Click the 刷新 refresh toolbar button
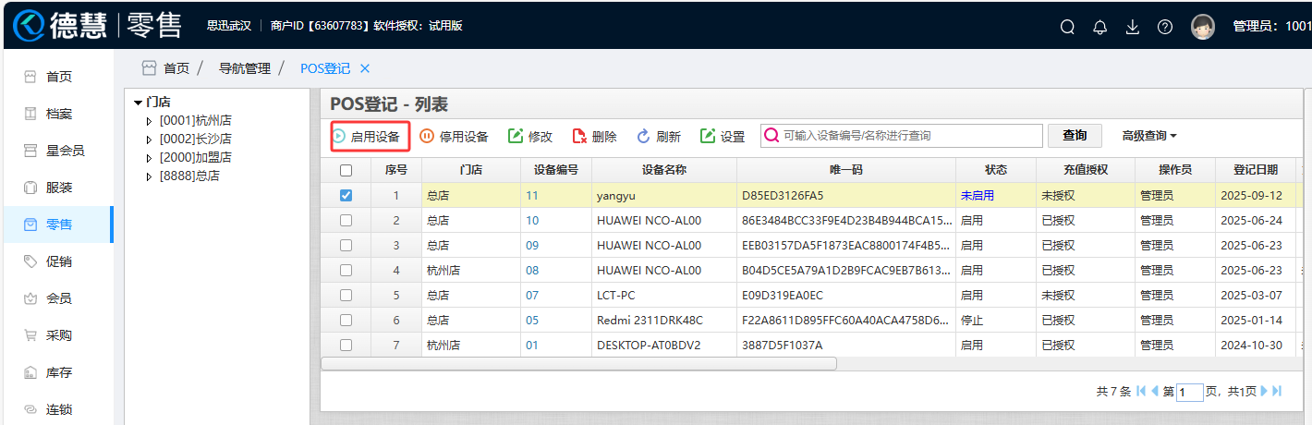 [x=659, y=137]
